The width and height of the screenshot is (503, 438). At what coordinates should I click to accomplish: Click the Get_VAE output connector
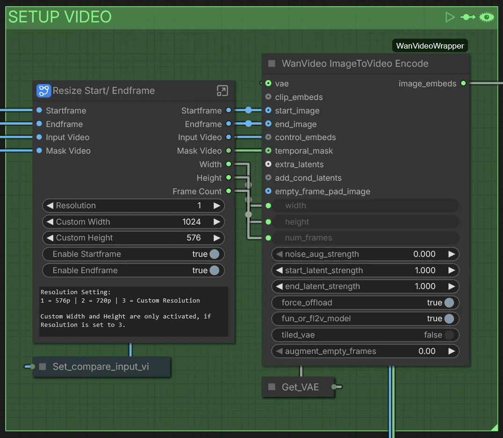click(334, 387)
